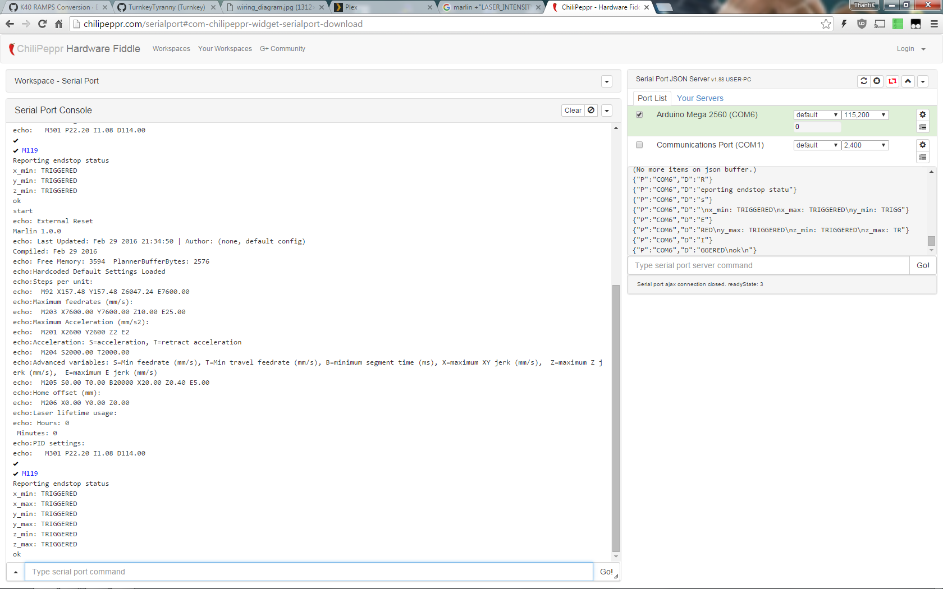Click the Serial Port Console vertical scrollbar thumb
The image size is (943, 589).
coord(616,418)
